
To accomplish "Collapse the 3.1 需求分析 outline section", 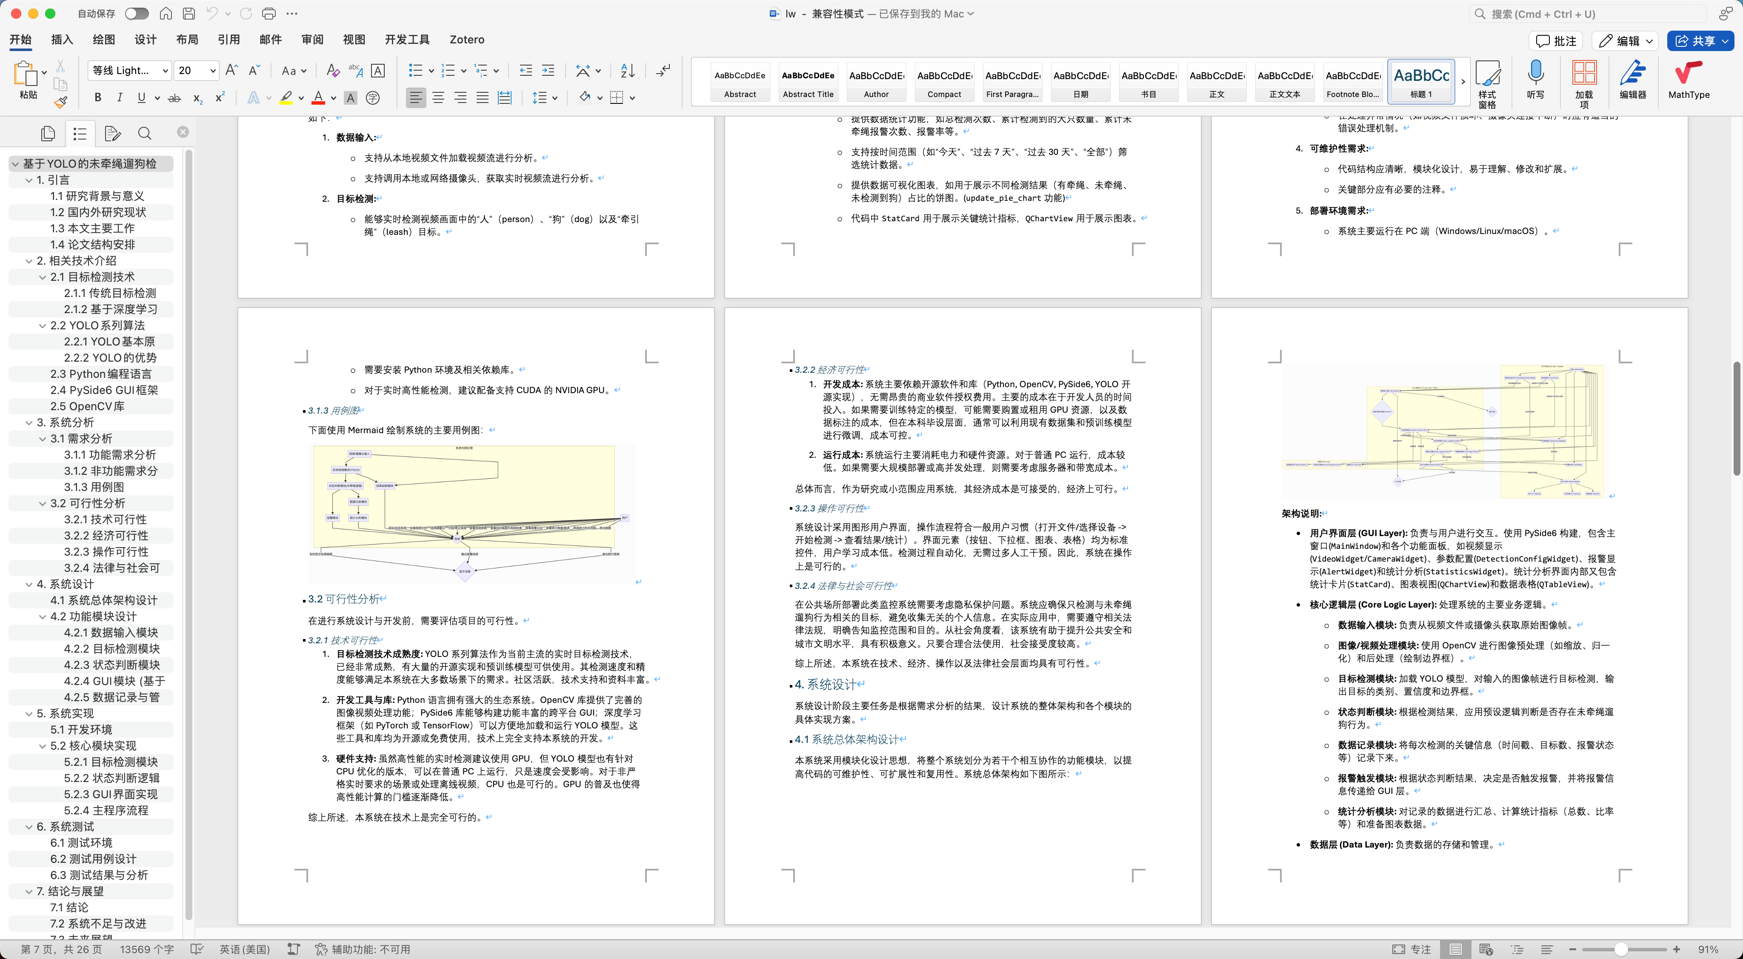I will coord(43,439).
